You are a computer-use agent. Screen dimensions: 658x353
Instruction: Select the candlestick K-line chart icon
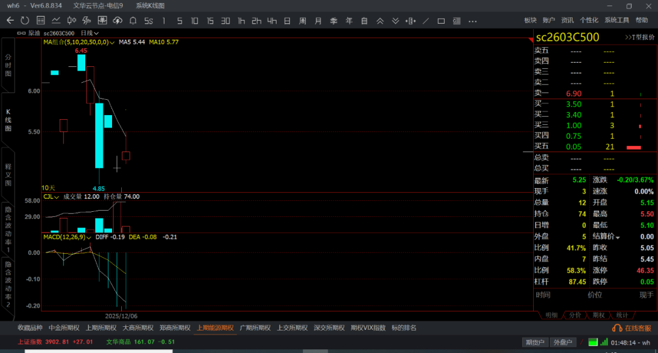coord(72,21)
